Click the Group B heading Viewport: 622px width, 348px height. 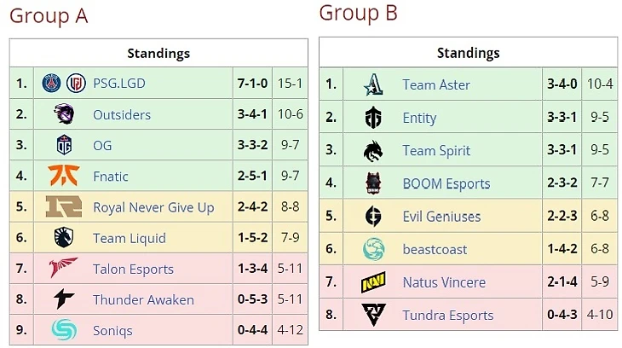pos(358,13)
